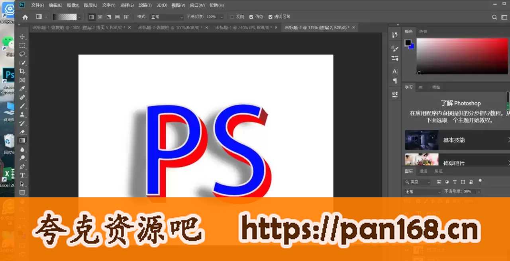Choose the reflected gradient style
This screenshot has height=261, width=510.
pos(118,17)
